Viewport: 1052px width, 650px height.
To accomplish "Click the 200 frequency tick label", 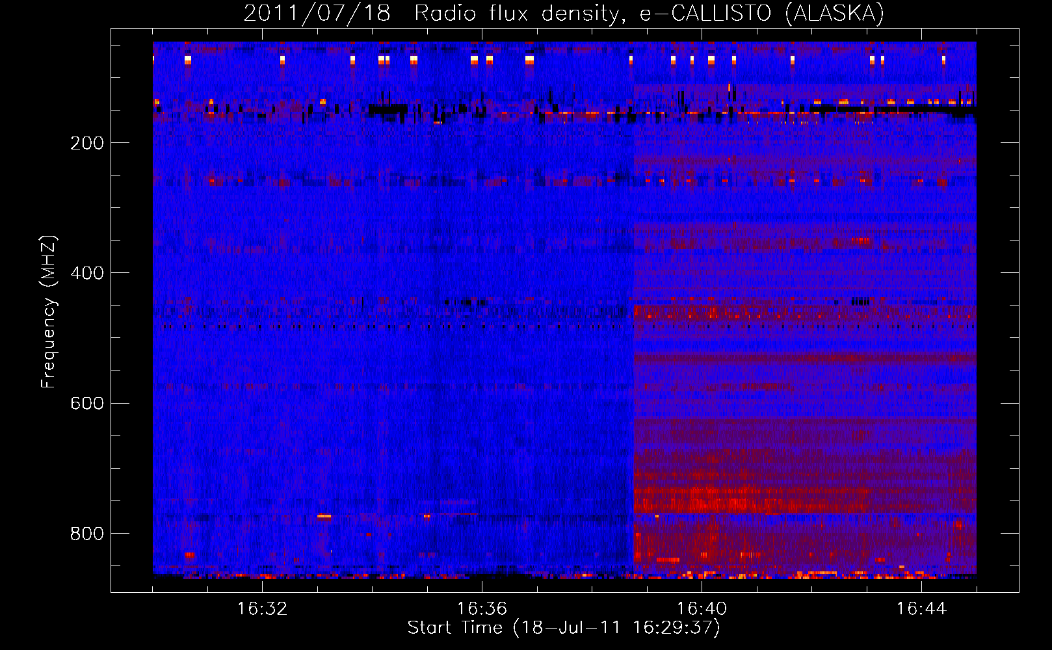I will point(87,143).
